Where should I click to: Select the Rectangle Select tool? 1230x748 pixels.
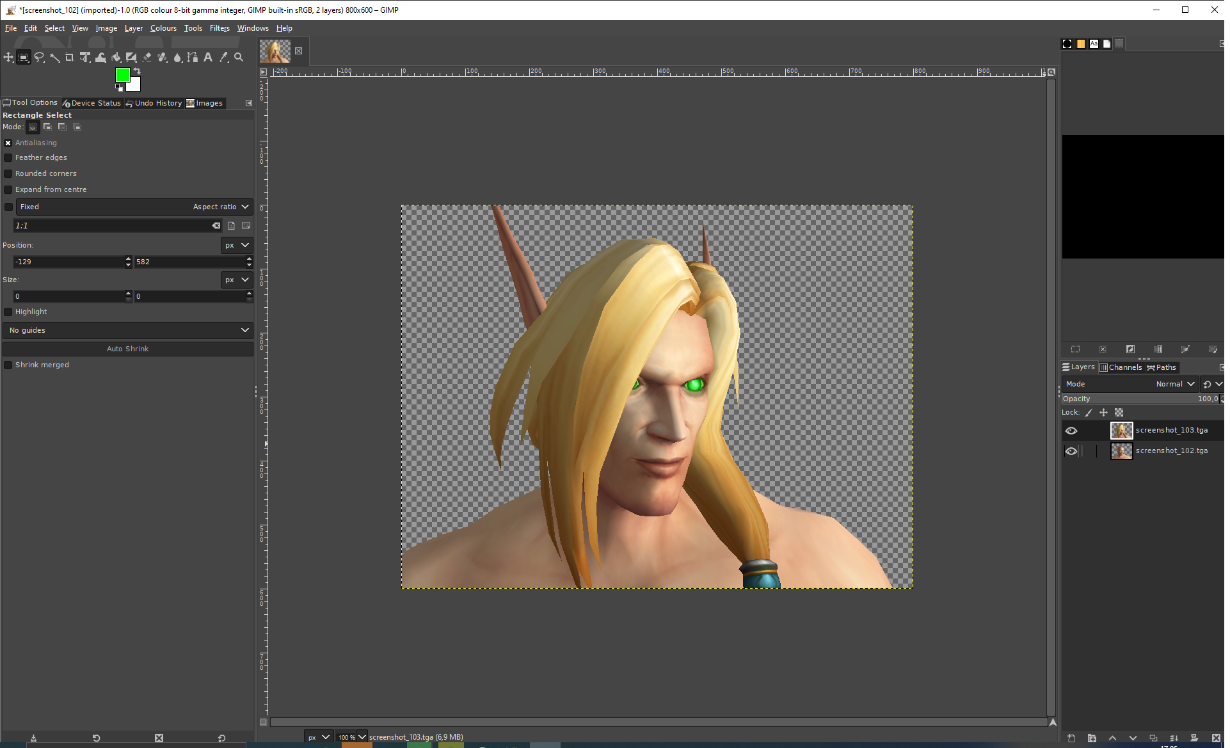point(23,58)
